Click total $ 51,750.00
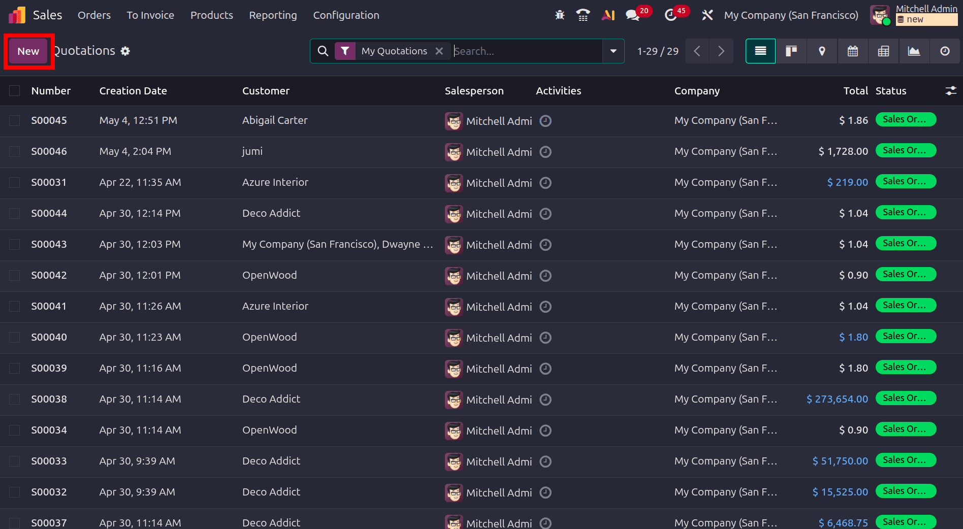The width and height of the screenshot is (963, 529). click(x=840, y=461)
